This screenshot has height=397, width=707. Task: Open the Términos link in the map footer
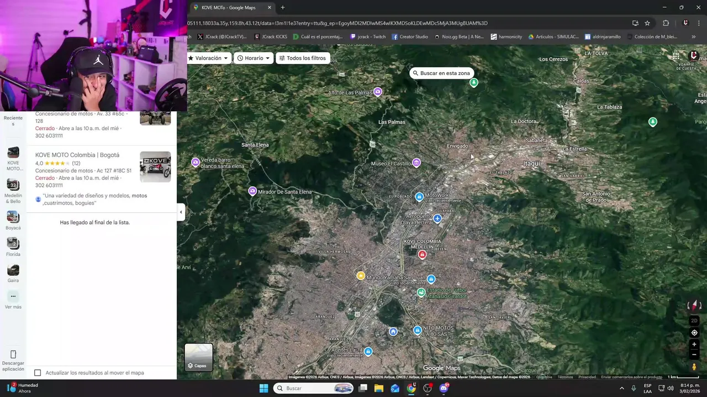pos(565,377)
